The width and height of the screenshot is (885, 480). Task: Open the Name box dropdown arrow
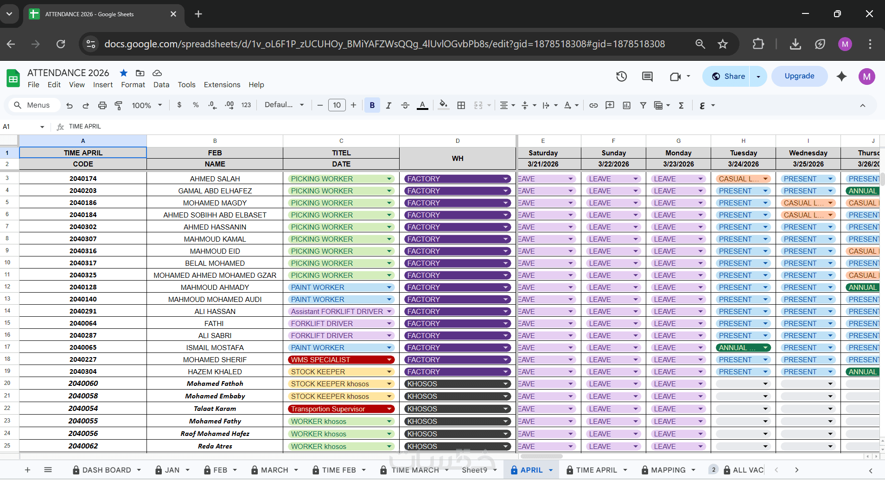pos(42,127)
